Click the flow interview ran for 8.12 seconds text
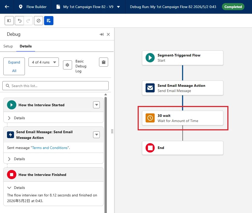252x213 pixels. (52, 198)
